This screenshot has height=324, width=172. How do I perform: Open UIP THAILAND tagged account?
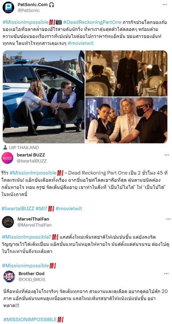21,148
